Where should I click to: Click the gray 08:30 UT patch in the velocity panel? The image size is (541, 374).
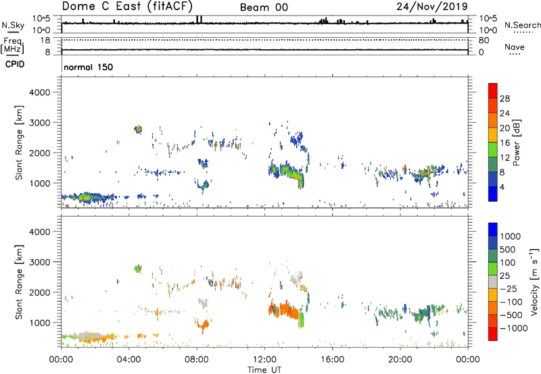point(204,302)
